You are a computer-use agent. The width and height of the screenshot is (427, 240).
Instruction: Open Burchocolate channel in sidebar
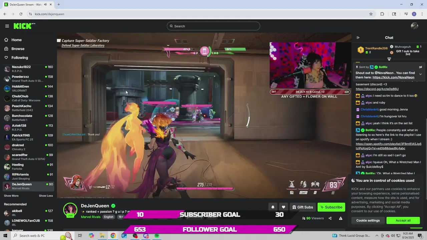[28, 118]
